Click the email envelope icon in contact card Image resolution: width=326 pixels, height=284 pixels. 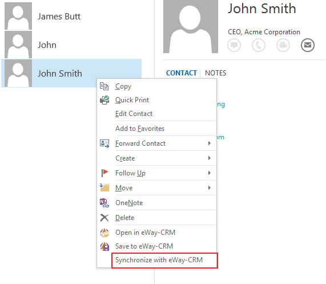pos(308,45)
